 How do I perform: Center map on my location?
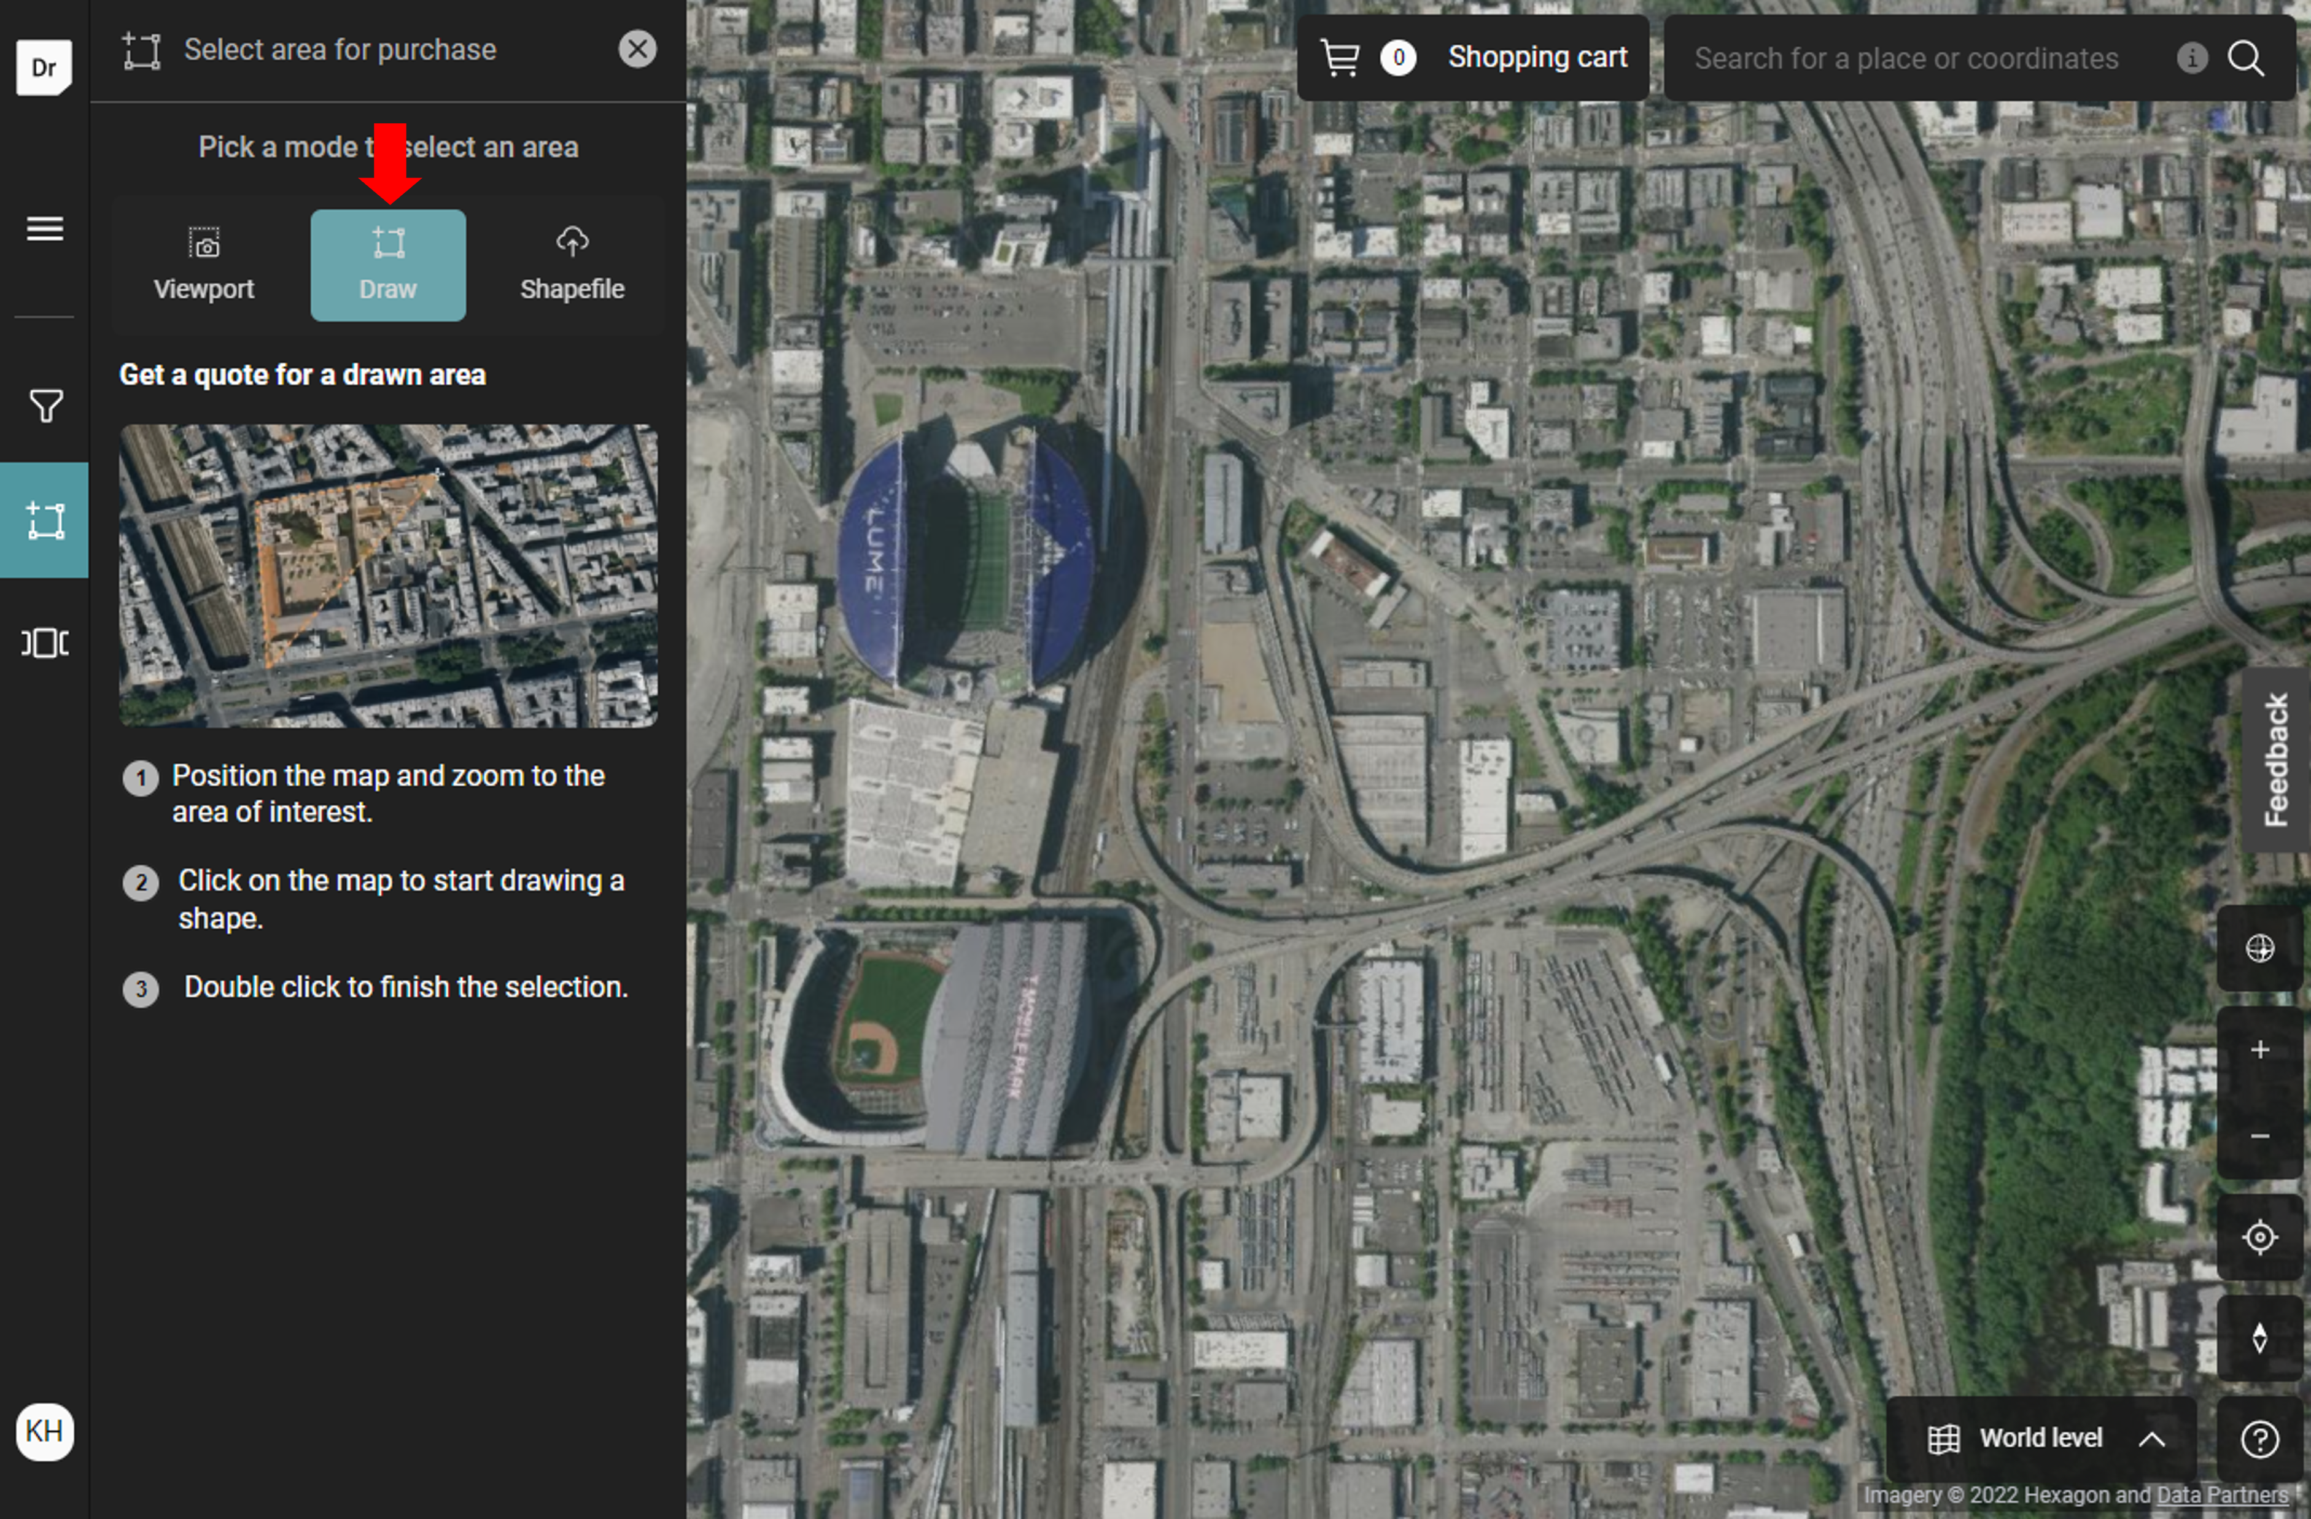pyautogui.click(x=2259, y=1237)
